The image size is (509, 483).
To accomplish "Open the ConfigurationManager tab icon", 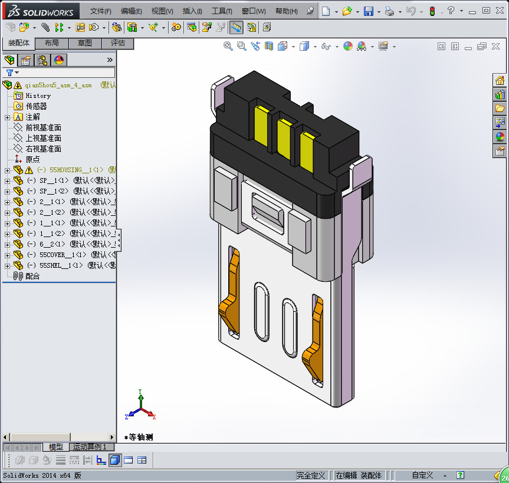I will 42,60.
